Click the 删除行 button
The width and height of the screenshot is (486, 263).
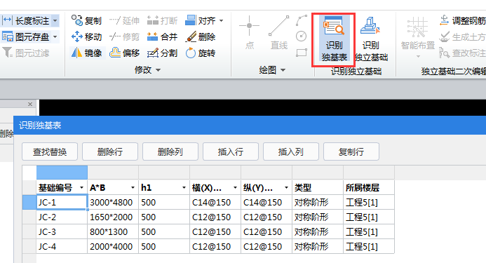tap(110, 151)
